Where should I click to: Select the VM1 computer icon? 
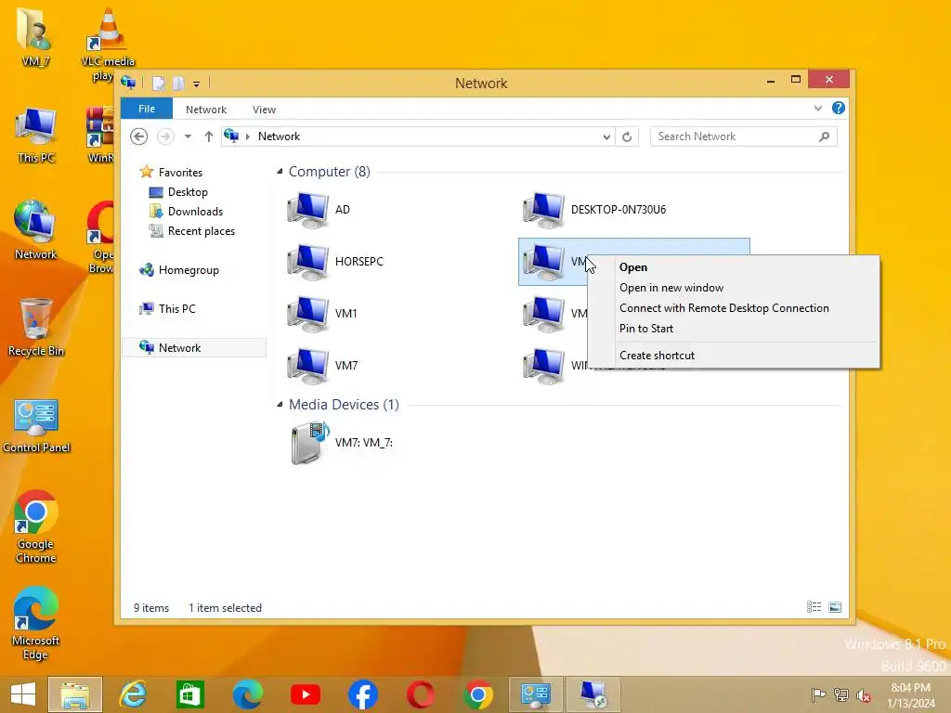(307, 314)
